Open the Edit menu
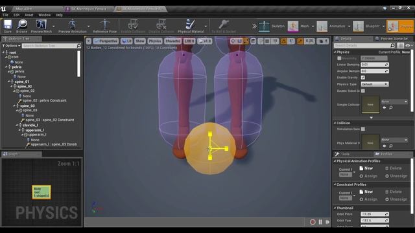Screen dimensions: 415x233 (x=16, y=15)
